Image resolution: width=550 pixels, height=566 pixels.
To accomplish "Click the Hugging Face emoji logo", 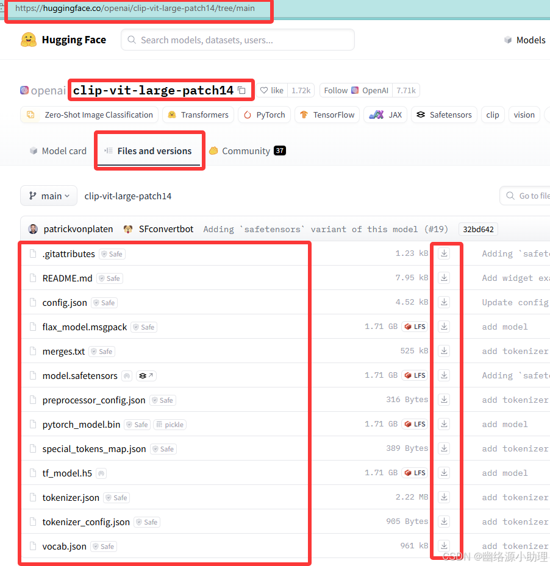I will (x=29, y=40).
